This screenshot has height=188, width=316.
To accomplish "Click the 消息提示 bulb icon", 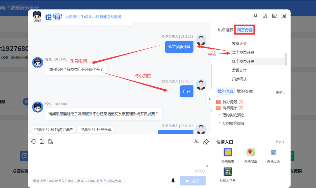I will 218,108.
